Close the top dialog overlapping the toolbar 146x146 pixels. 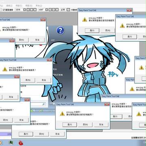[129, 10]
